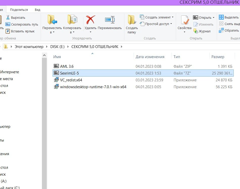Open Properties (Свойства) icon
Screen dimensions: 240x189
184,20
